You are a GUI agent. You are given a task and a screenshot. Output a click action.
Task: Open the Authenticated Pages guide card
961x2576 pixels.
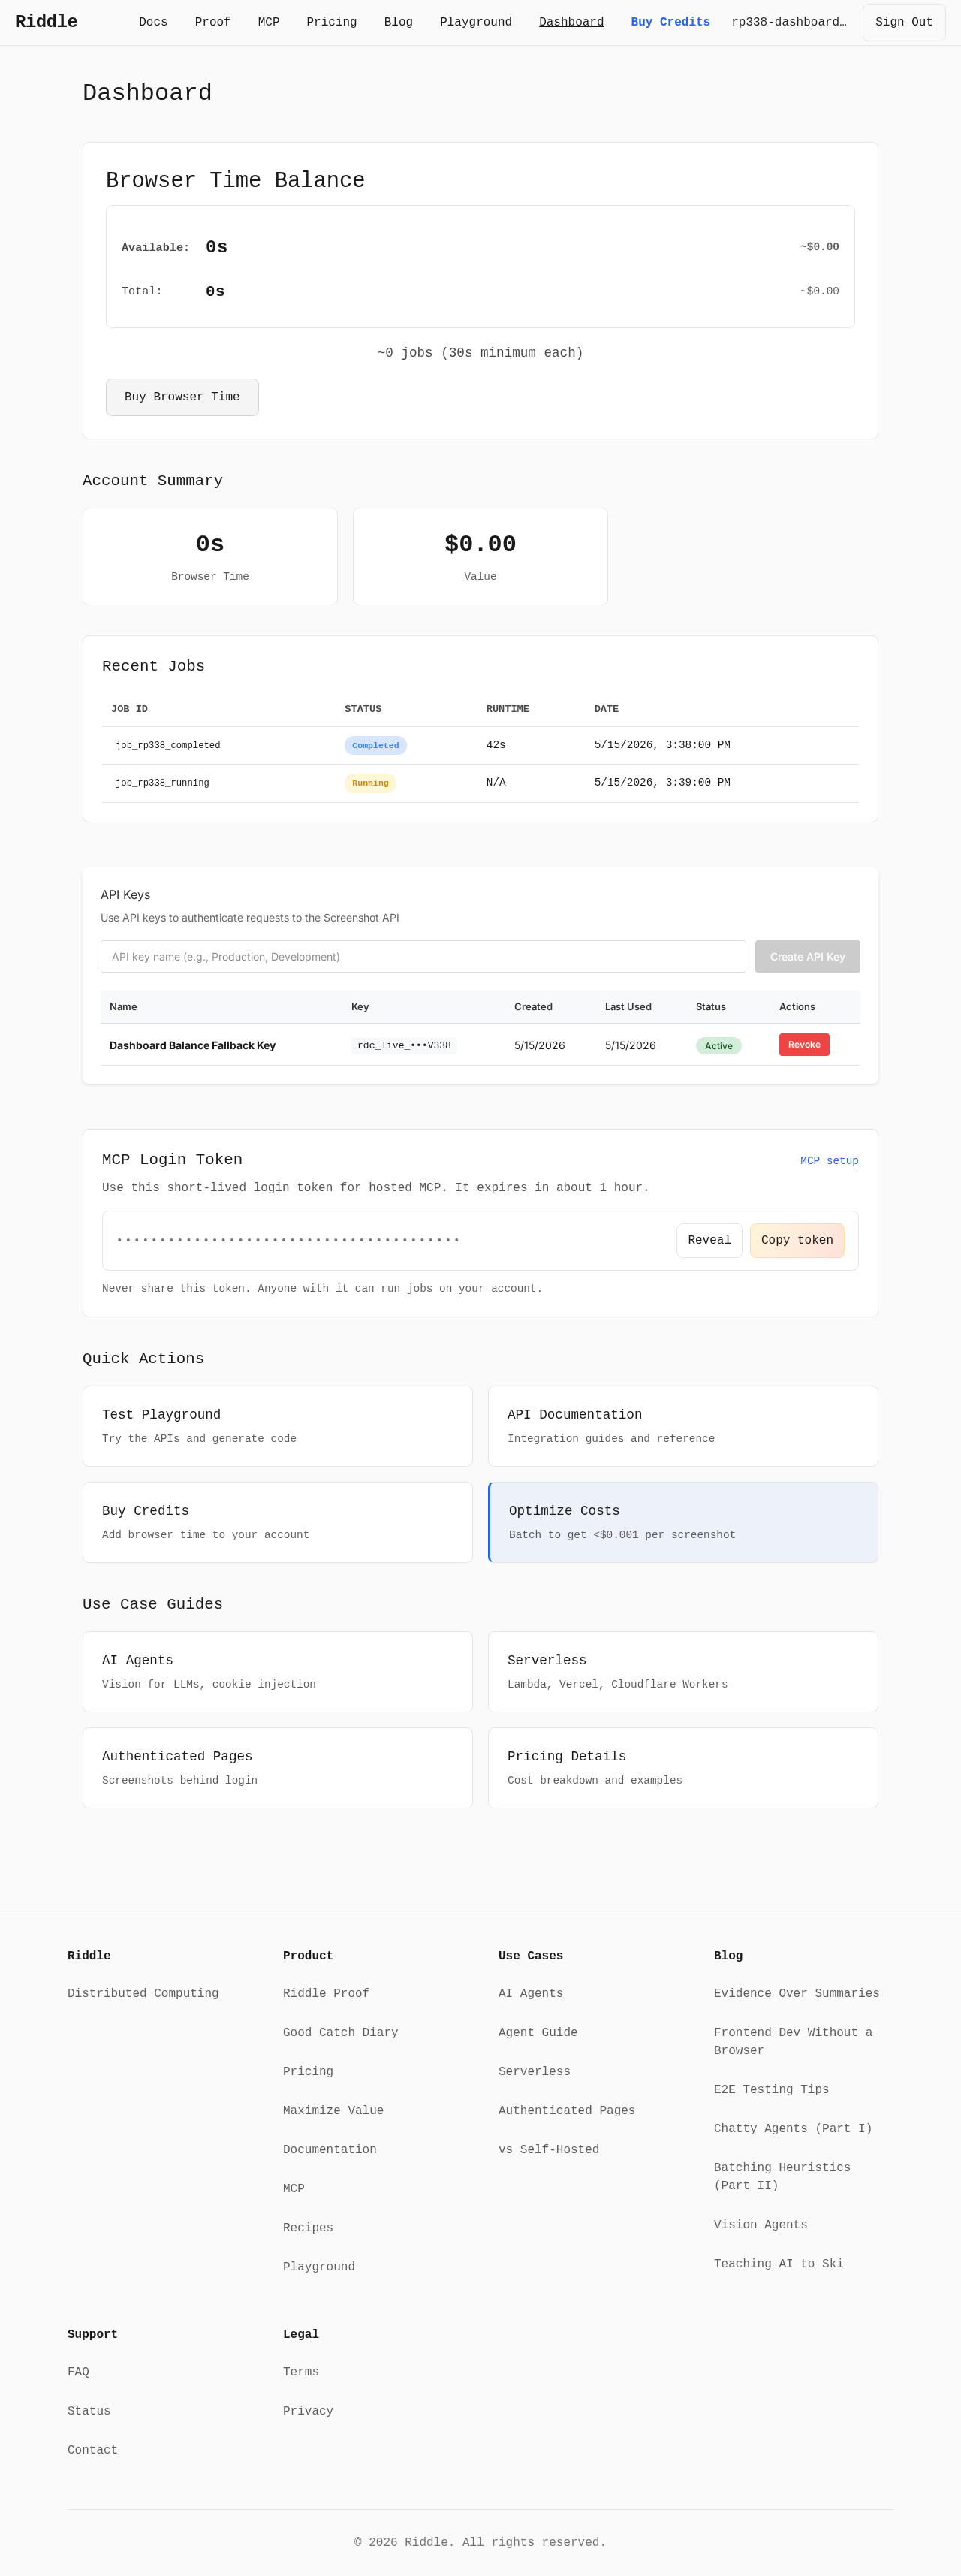point(277,1768)
